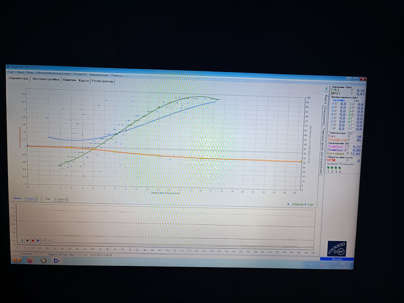Erase Бензин map with Стереть button

click(x=30, y=198)
